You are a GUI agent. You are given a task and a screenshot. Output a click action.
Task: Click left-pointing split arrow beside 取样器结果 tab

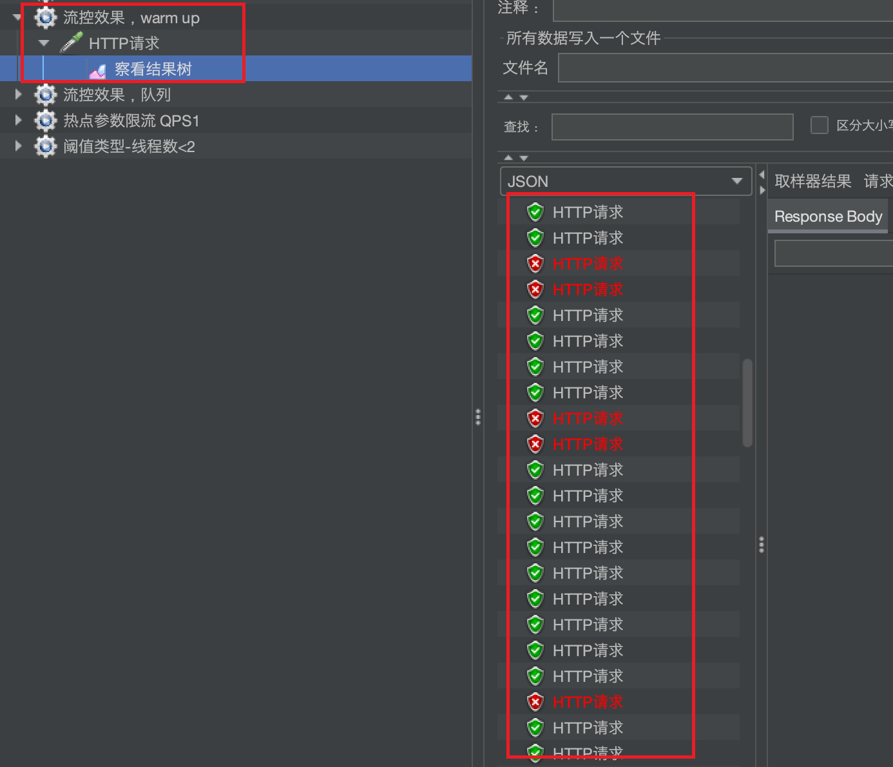(x=762, y=175)
